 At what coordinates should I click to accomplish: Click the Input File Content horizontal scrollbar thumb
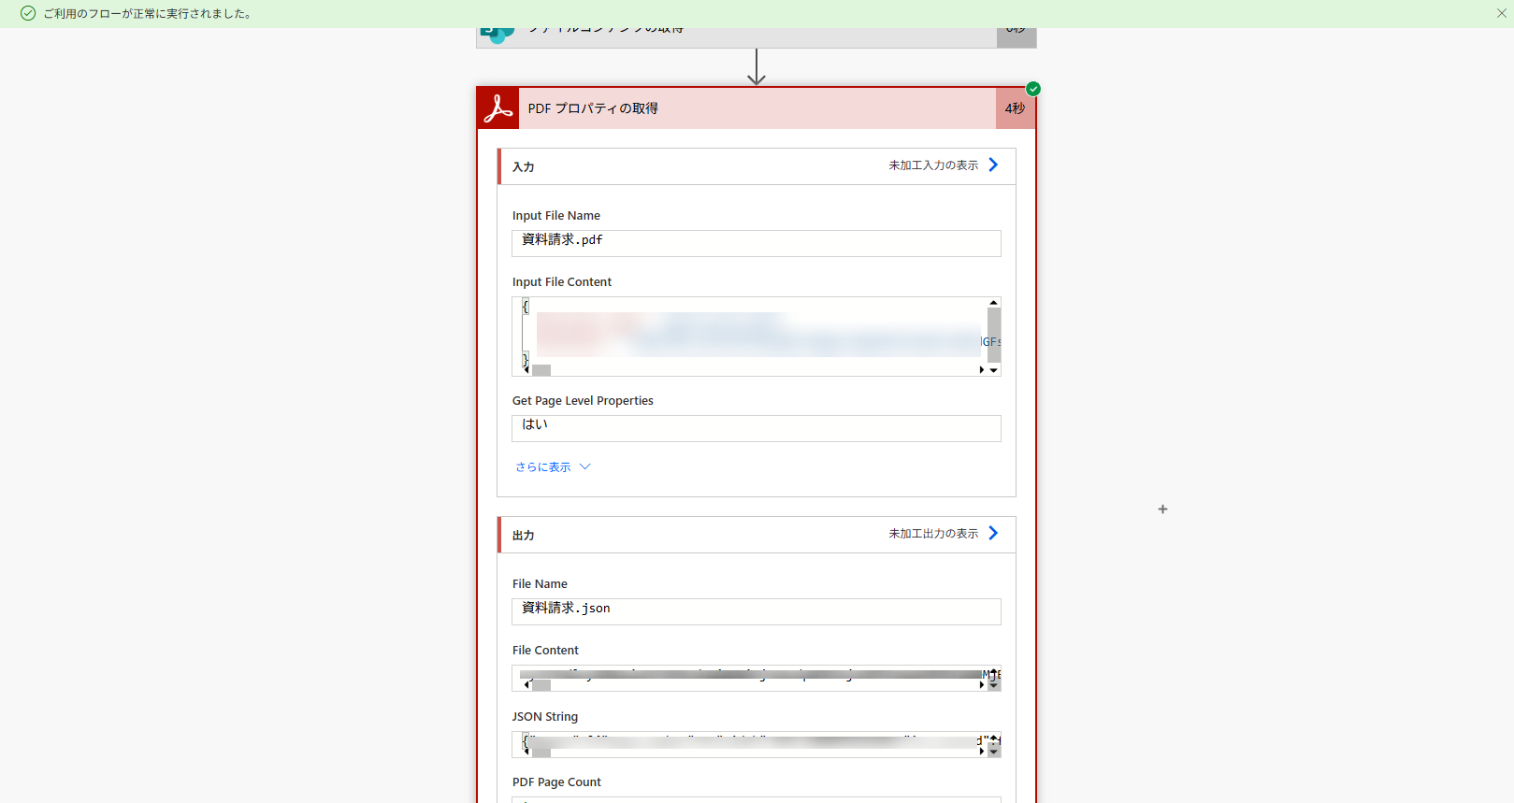541,370
